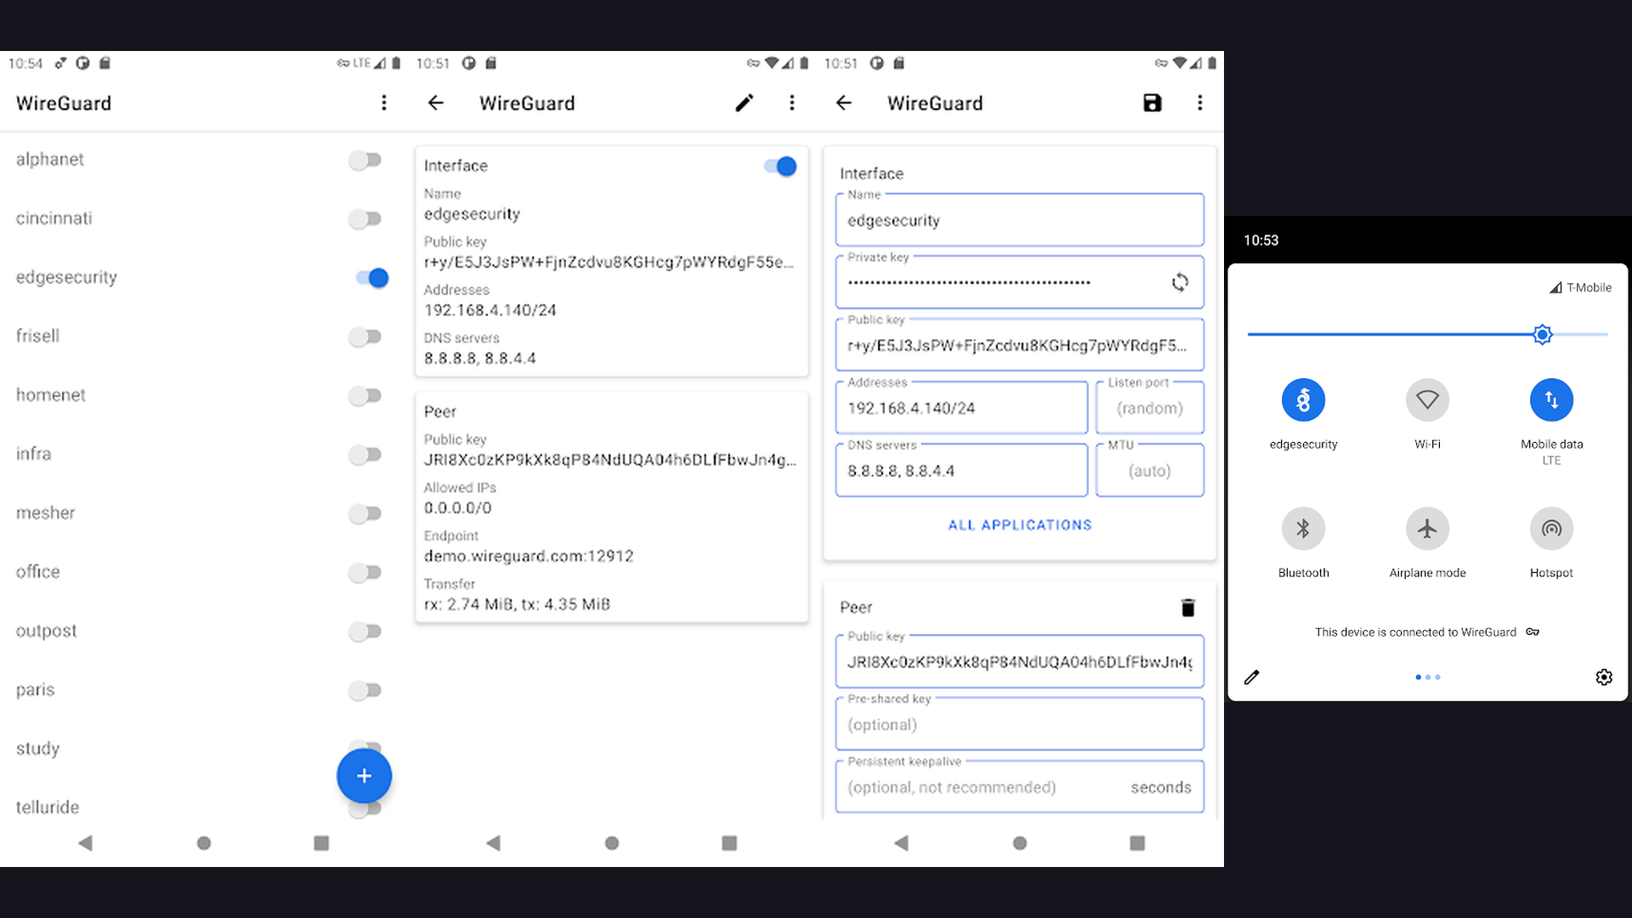The image size is (1632, 918).
Task: Tap the VPN key icon beside connected message
Action: click(1533, 632)
